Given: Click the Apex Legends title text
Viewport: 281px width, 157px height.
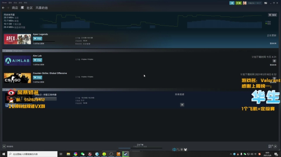Looking at the screenshot, I should 40,34.
